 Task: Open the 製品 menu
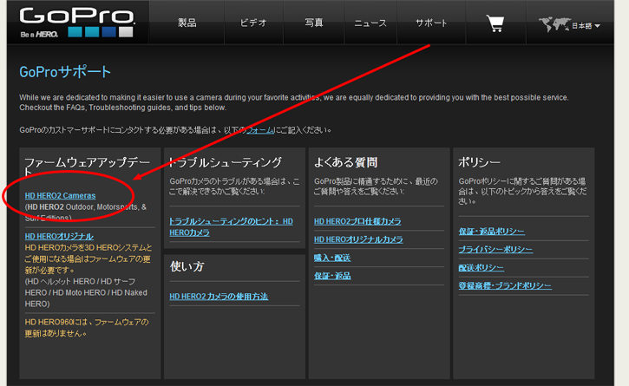point(187,23)
